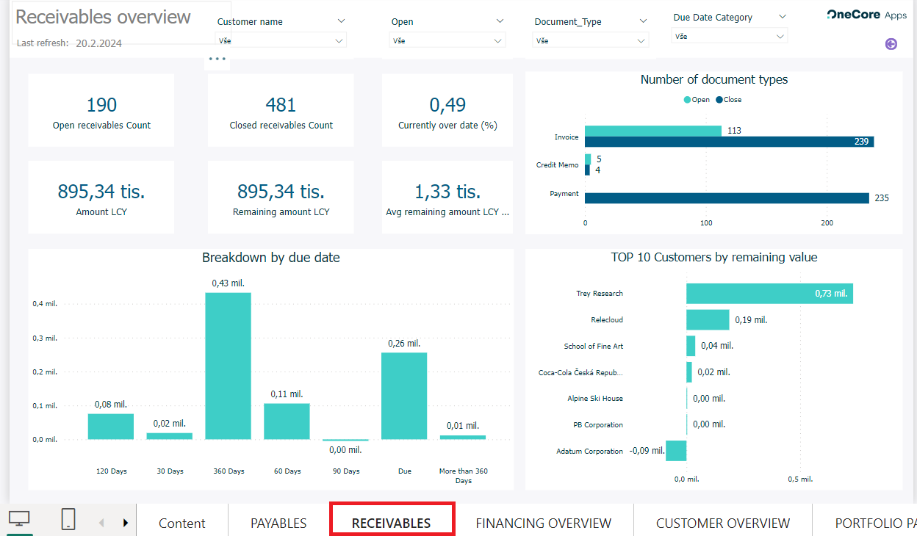
Task: Click the Open receivables Count card
Action: pos(101,110)
